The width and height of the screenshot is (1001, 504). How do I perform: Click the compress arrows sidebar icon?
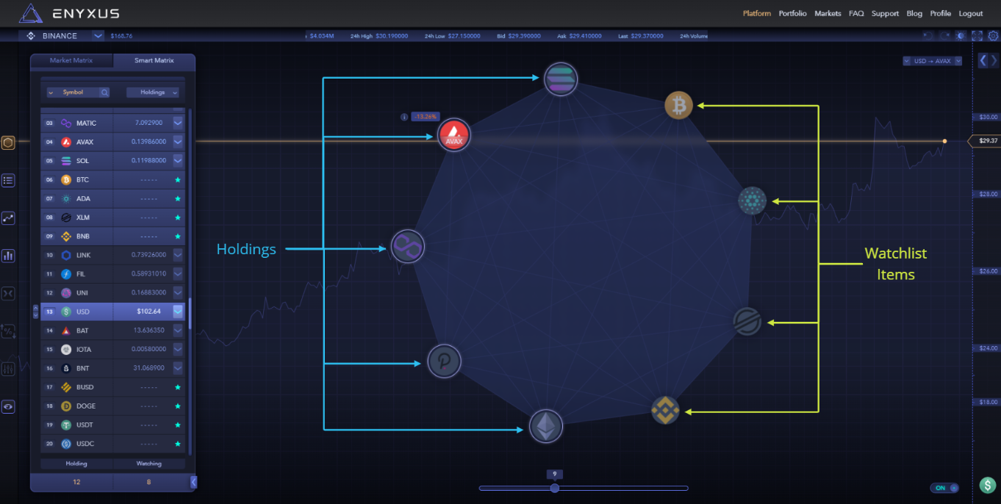(8, 293)
